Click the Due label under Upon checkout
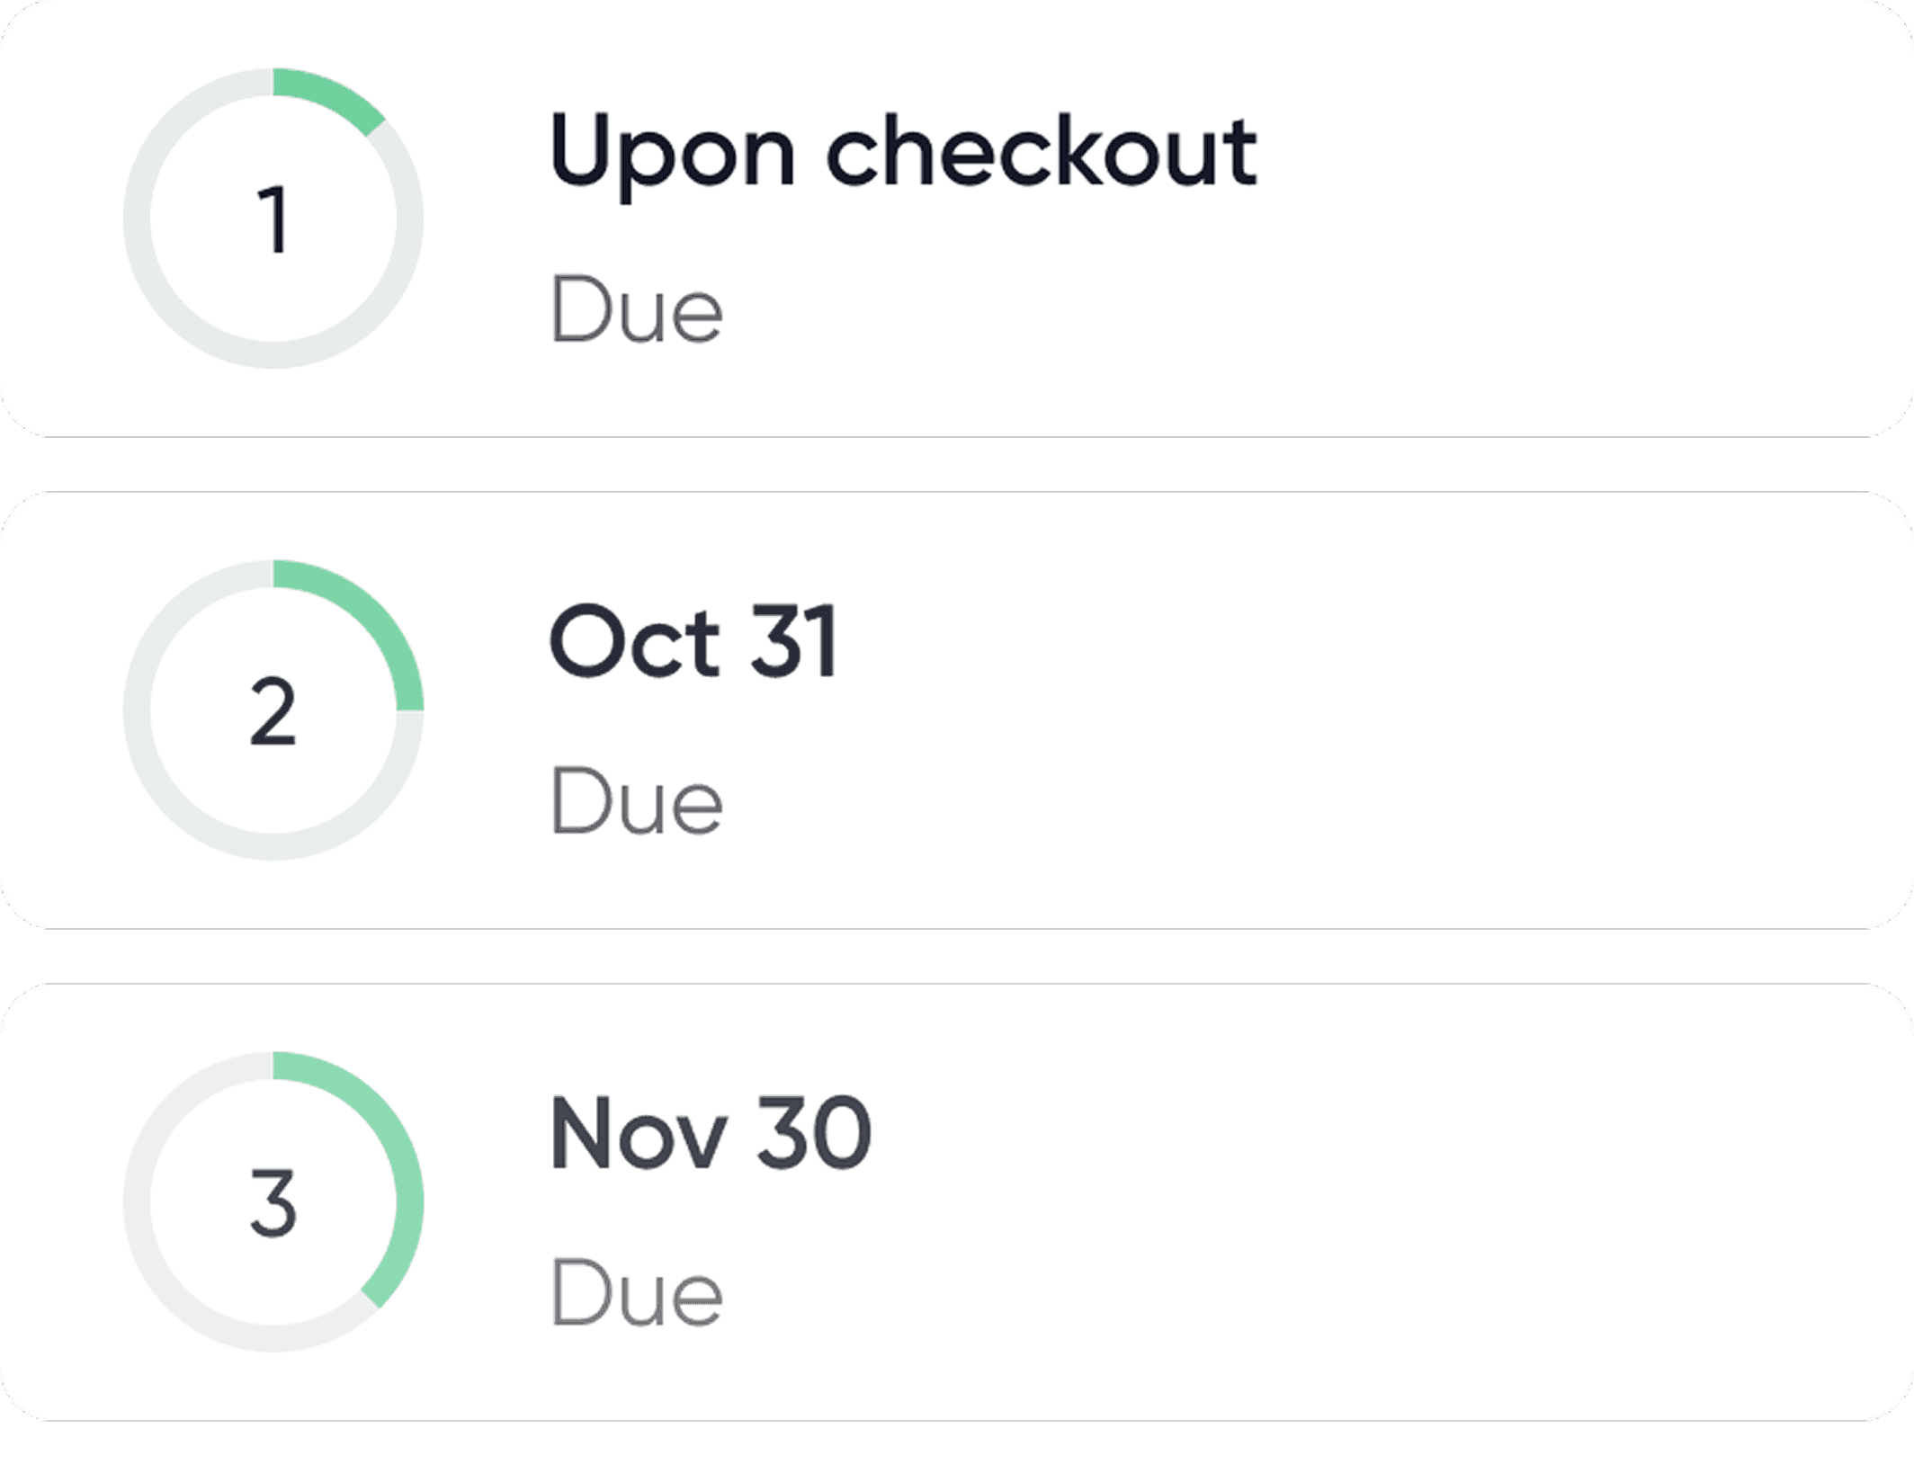The width and height of the screenshot is (1914, 1464). [634, 310]
